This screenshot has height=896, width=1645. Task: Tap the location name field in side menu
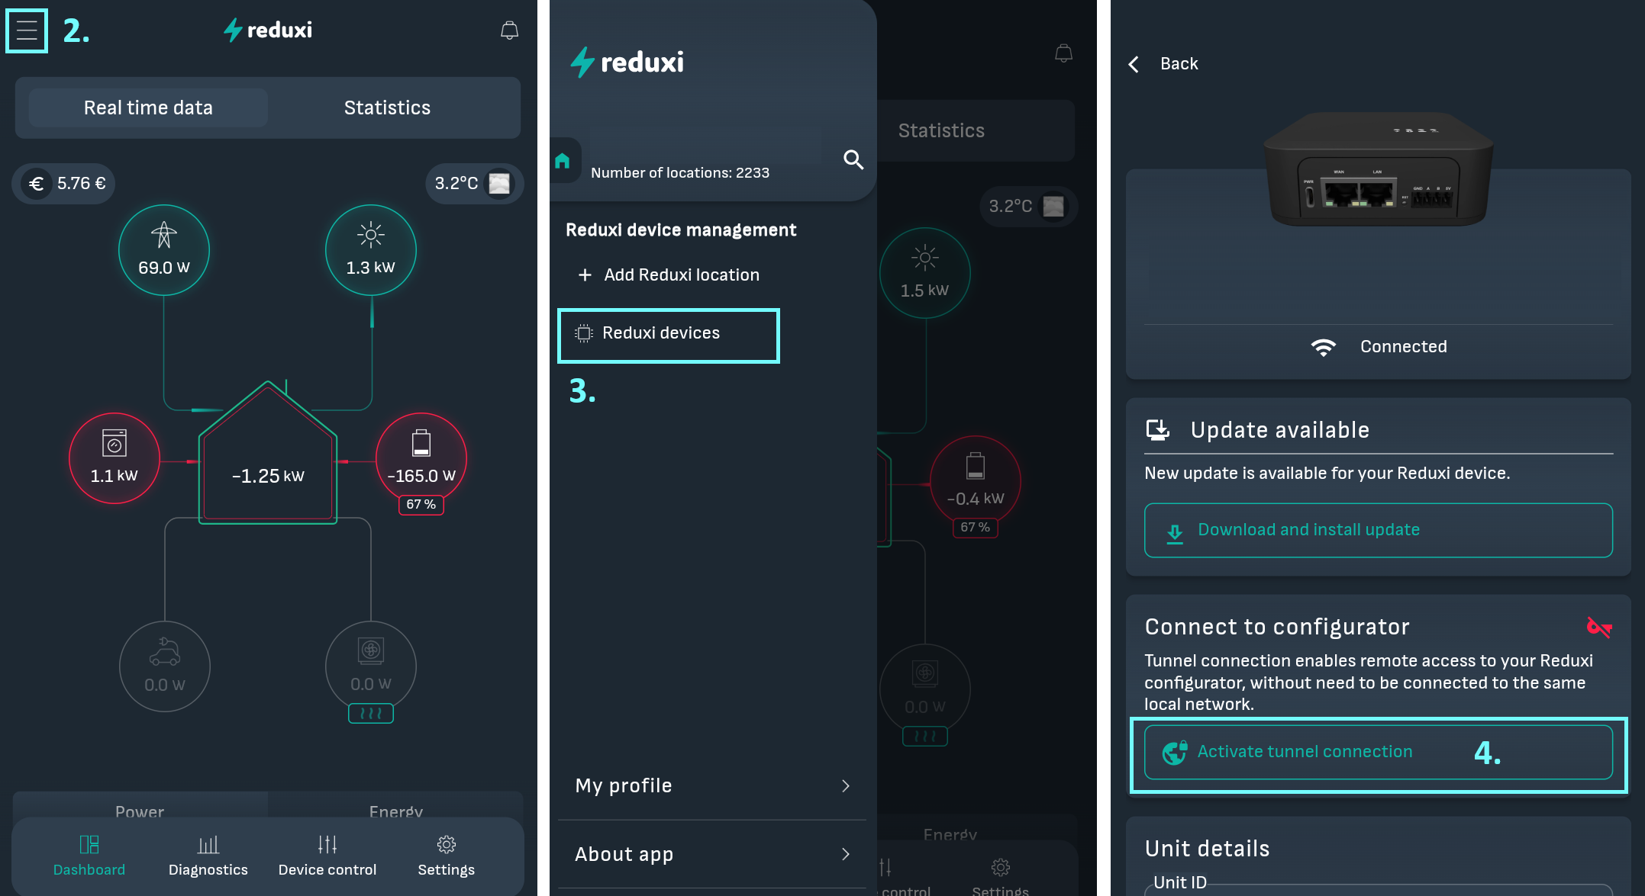[x=706, y=145]
